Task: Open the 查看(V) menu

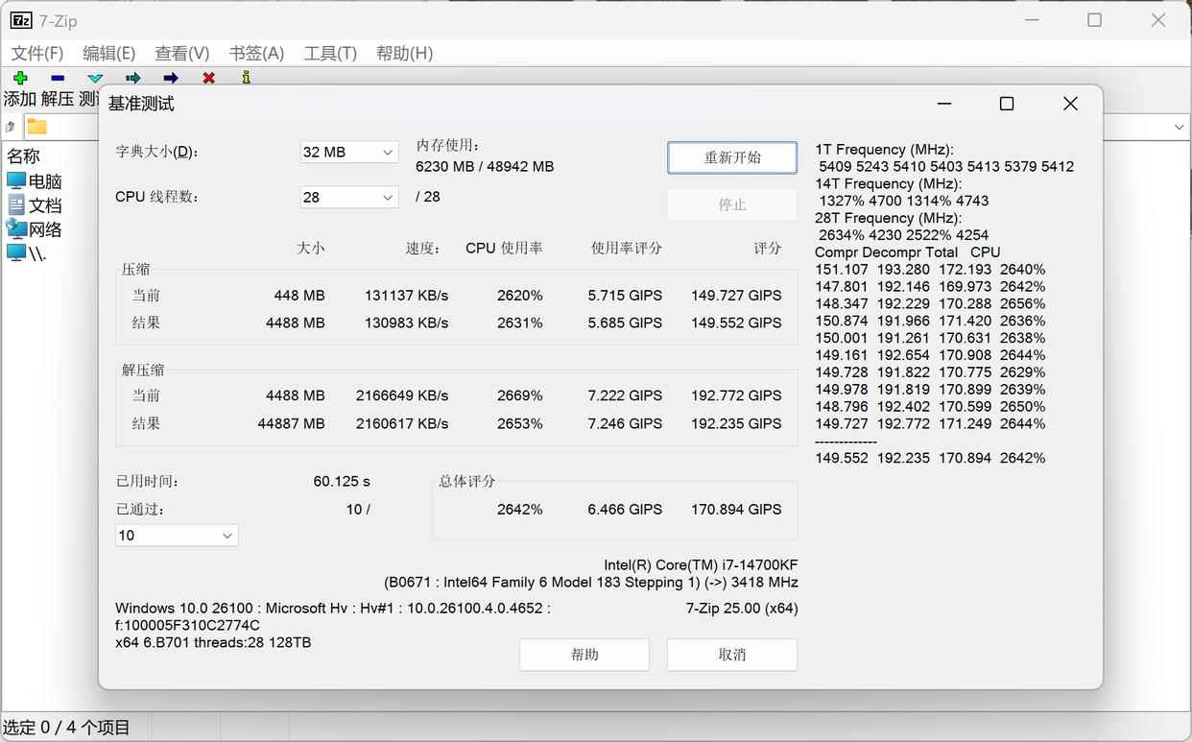Action: click(x=182, y=54)
